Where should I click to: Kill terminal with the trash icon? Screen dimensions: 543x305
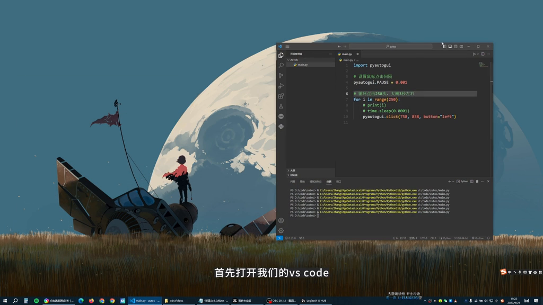477,182
